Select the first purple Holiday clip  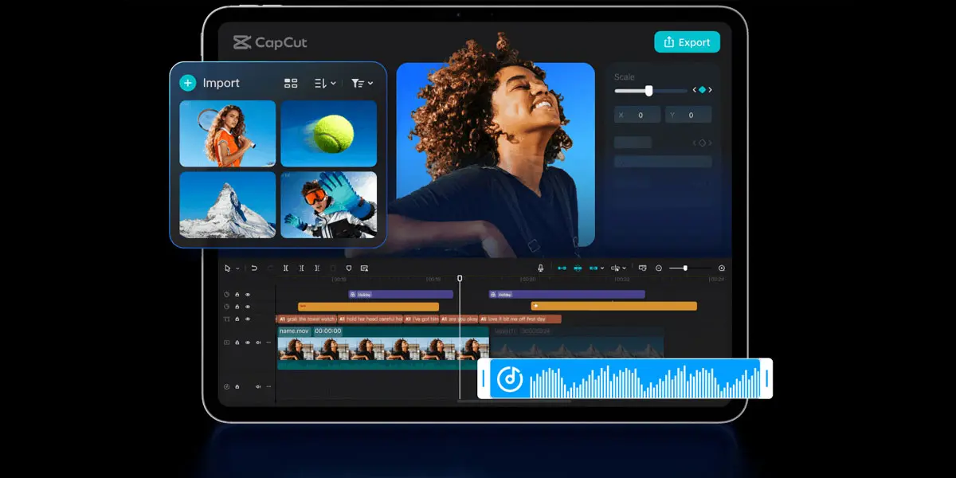(x=401, y=295)
